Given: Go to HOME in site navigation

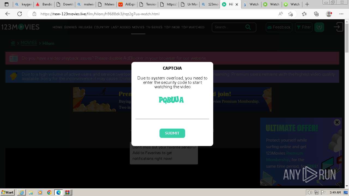Looking at the screenshot, I should tap(58, 27).
